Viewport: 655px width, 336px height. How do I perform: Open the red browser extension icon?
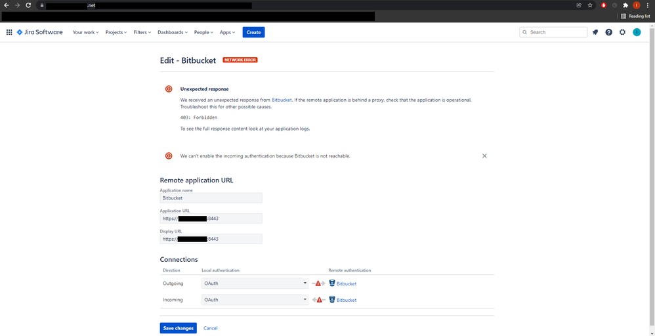click(604, 5)
